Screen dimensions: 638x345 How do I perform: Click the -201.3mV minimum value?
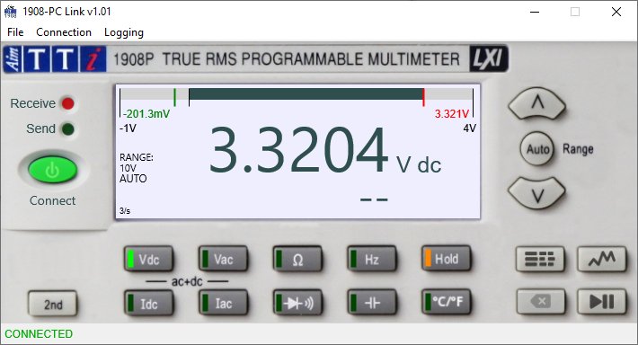(x=146, y=114)
